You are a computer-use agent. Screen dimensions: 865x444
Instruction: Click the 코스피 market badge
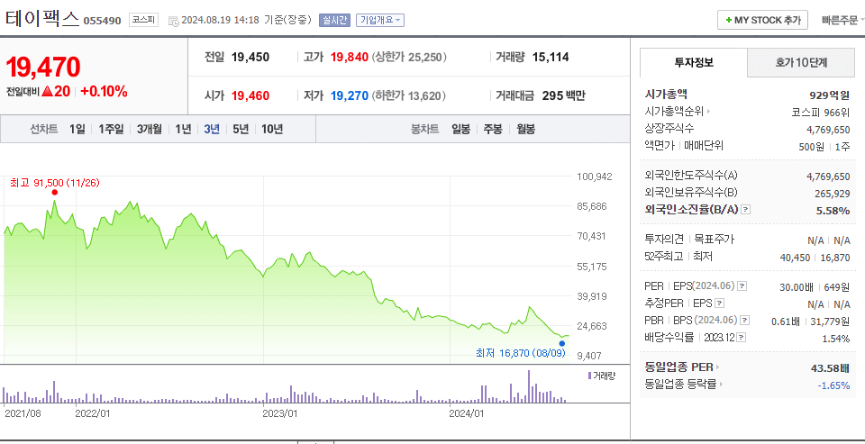[x=144, y=21]
